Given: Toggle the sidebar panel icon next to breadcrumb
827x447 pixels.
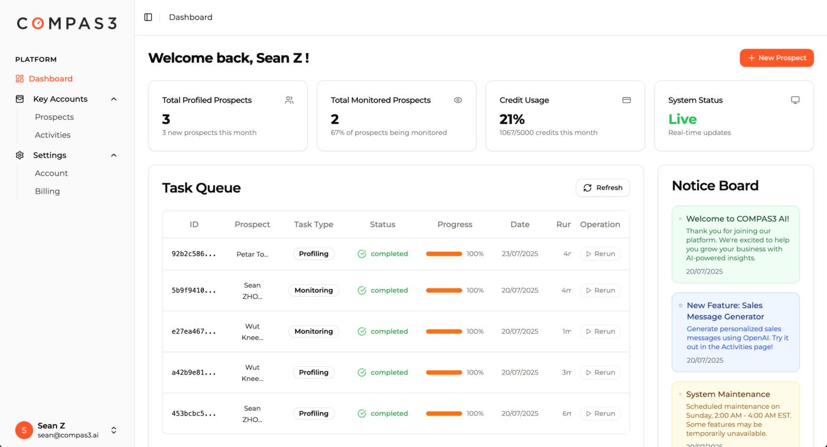Looking at the screenshot, I should 148,17.
